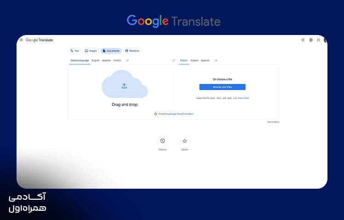
Task: Open translation History
Action: 162,141
